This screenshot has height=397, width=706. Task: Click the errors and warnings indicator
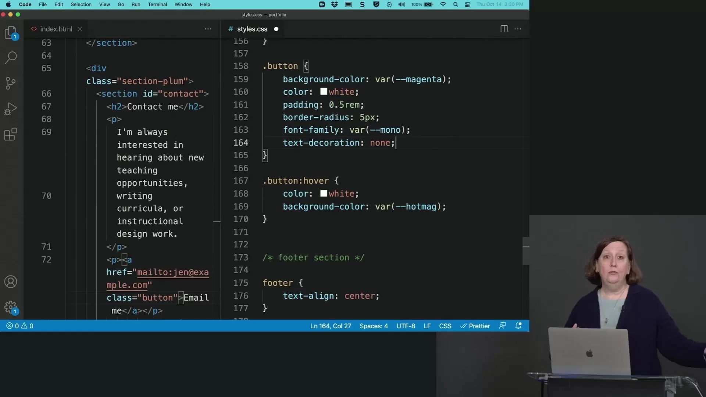pos(20,326)
